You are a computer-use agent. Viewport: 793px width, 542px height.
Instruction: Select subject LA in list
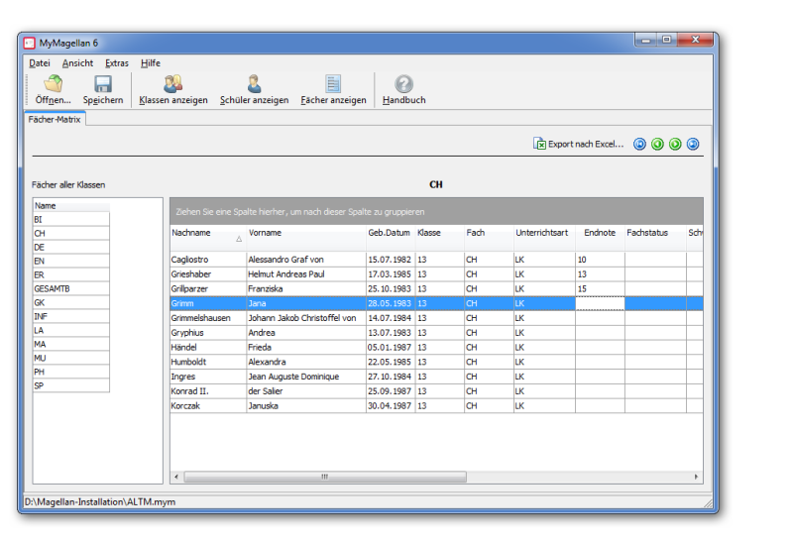(70, 330)
